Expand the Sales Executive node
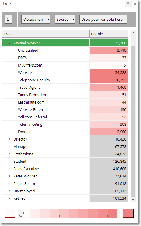The image size is (141, 226). tap(9, 169)
